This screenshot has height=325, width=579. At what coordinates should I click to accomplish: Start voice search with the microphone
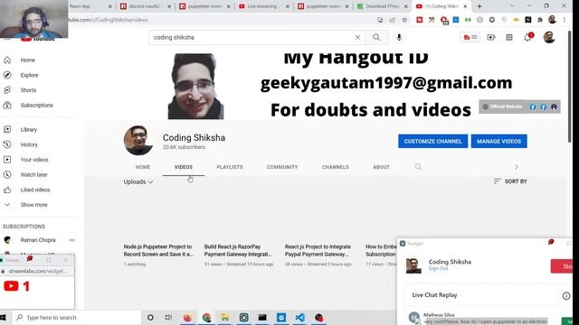point(399,37)
